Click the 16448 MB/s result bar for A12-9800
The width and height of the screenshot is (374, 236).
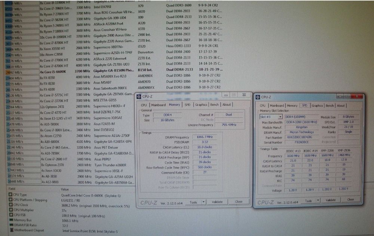24,181
